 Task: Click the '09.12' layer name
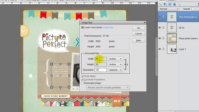pos(182,28)
